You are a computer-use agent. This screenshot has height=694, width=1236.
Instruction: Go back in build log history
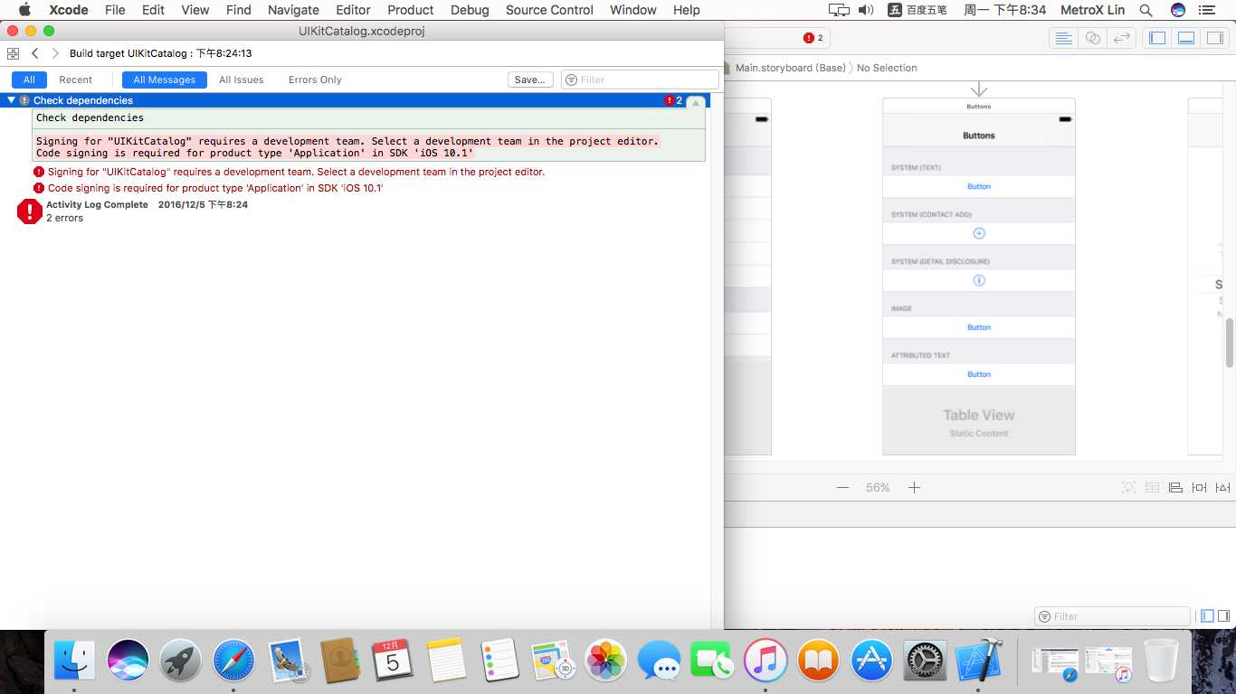point(34,53)
